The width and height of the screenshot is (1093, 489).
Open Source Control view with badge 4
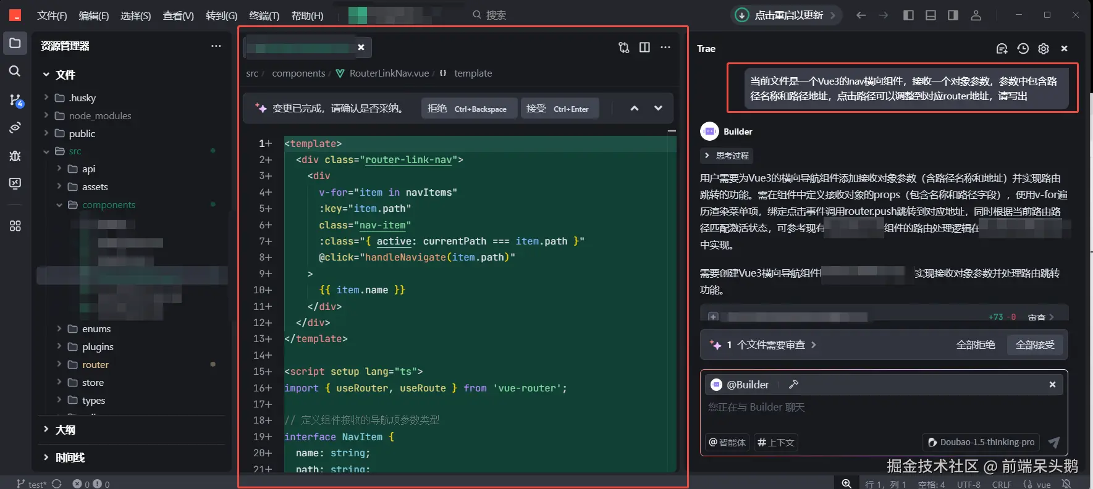(15, 99)
